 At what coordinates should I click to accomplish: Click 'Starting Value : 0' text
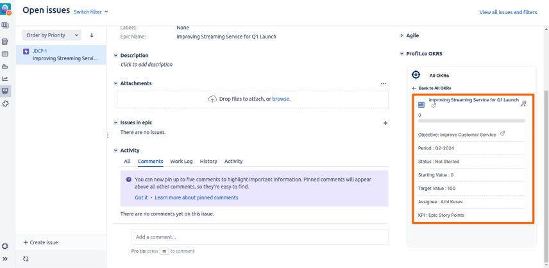pyautogui.click(x=435, y=175)
